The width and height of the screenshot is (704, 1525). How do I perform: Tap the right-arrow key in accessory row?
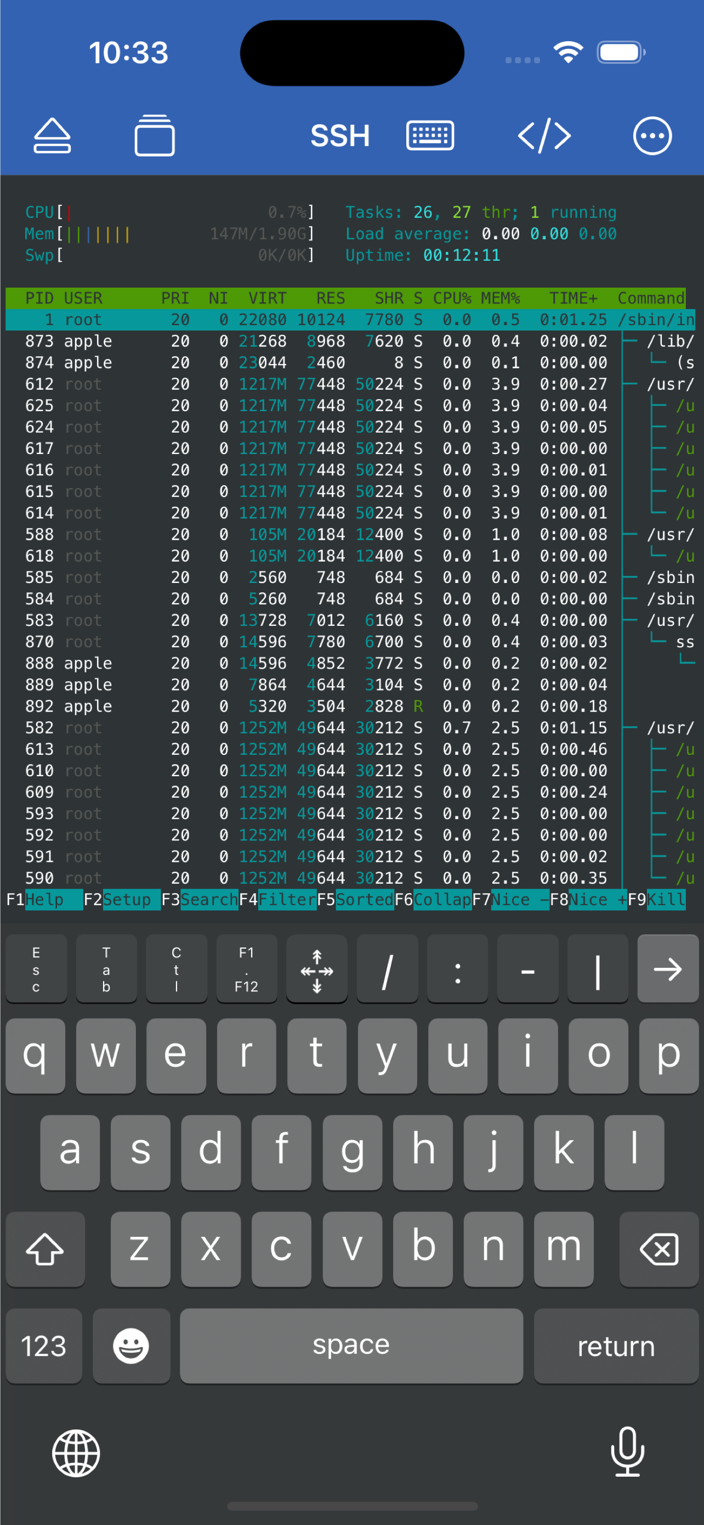click(x=668, y=969)
